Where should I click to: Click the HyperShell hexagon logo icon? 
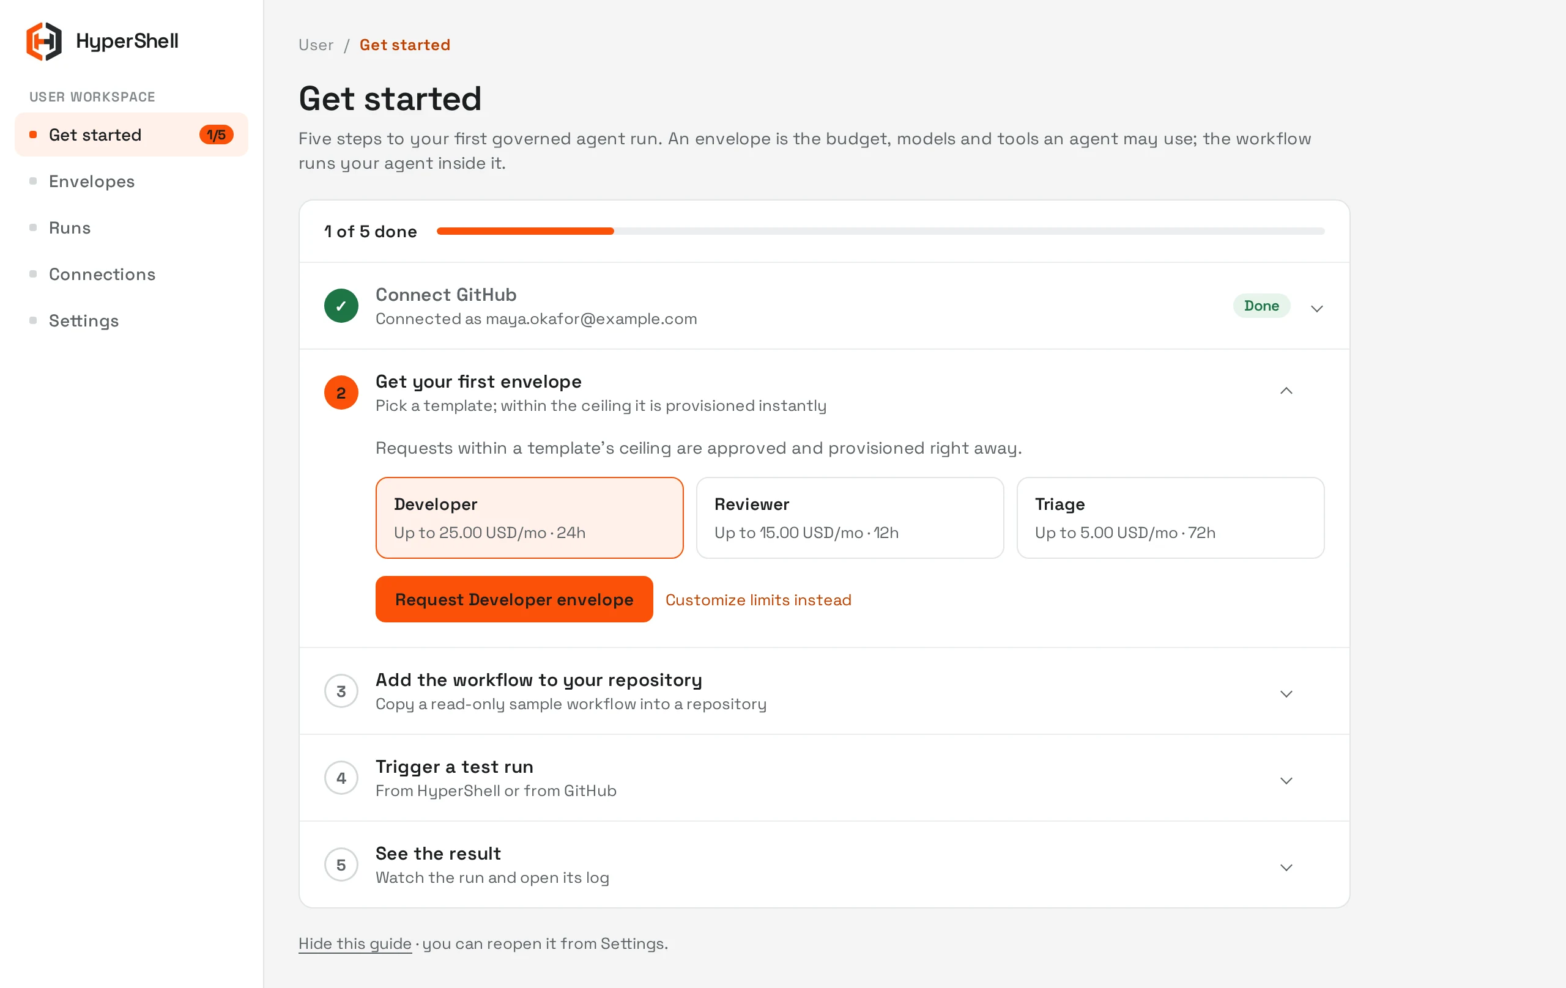click(44, 41)
